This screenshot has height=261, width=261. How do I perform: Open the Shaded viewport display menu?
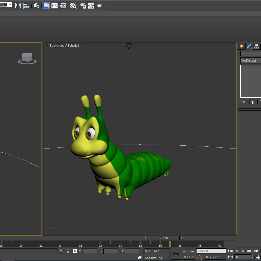click(x=74, y=46)
